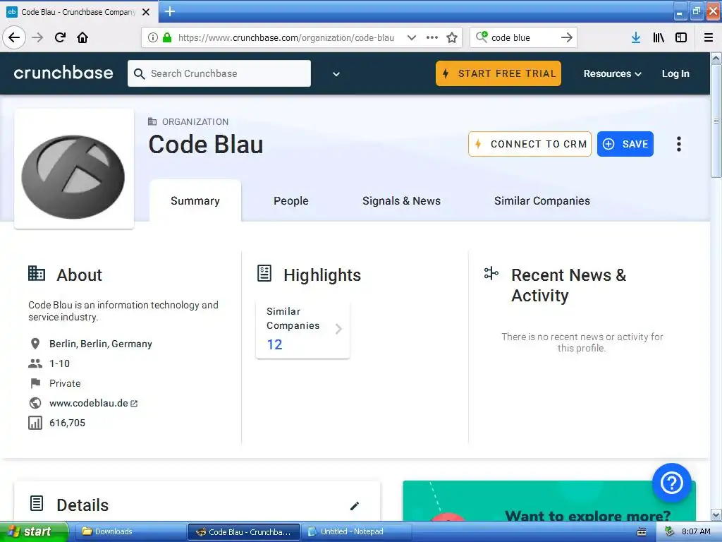Click the location pin icon by Berlin
Viewport: 722px width, 542px height.
[35, 344]
